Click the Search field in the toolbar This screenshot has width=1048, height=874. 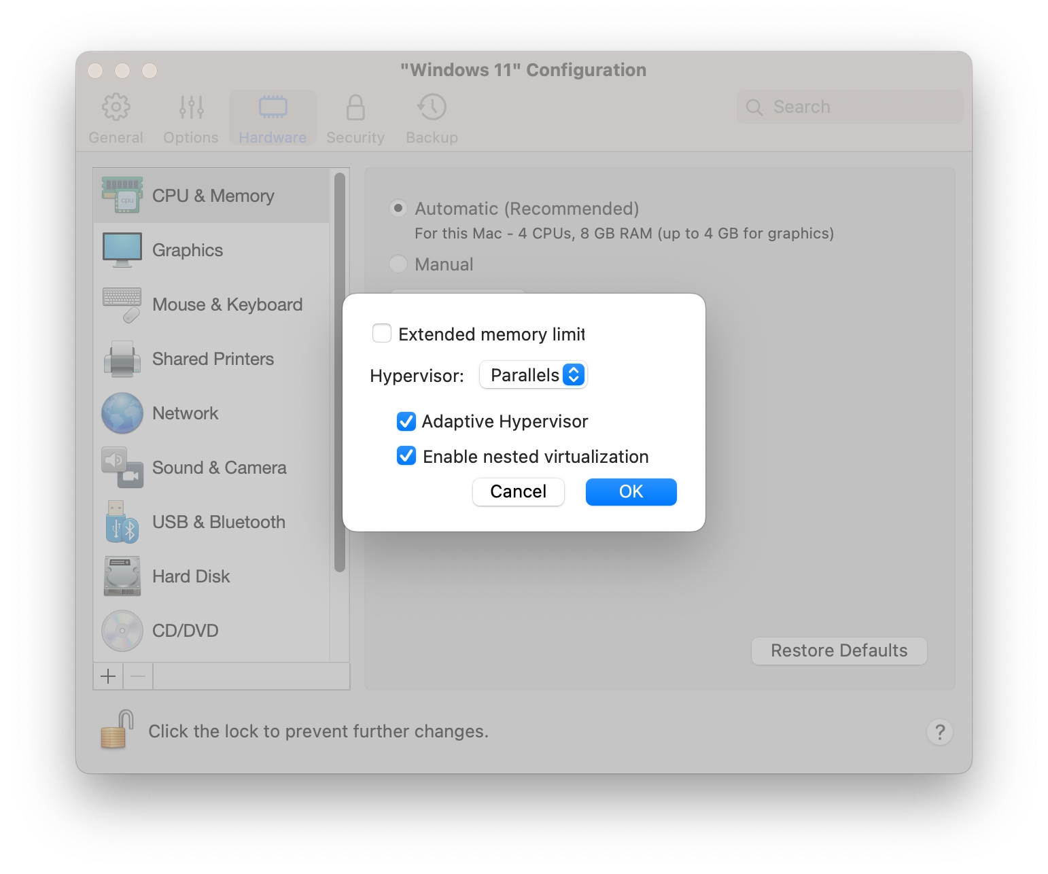[x=850, y=107]
